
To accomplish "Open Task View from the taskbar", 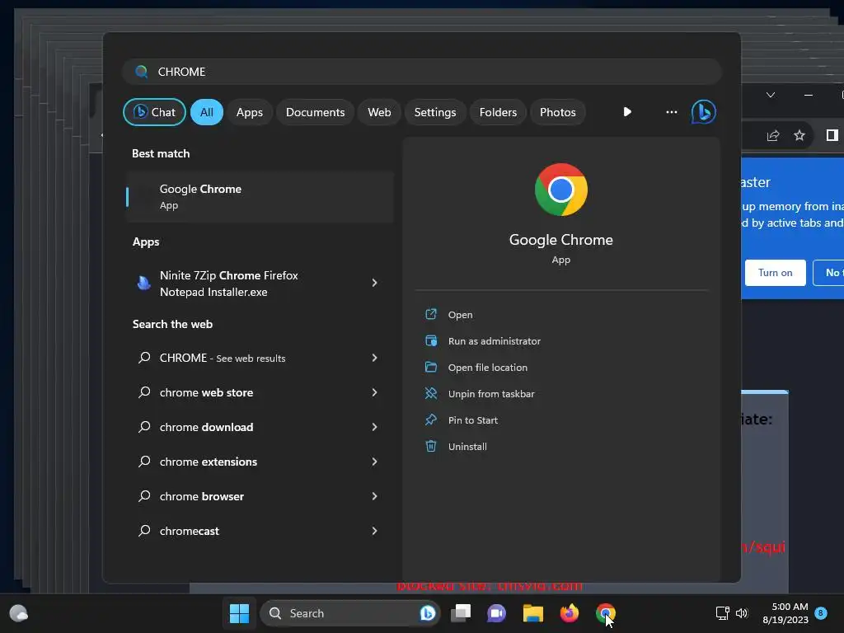I will 460,612.
